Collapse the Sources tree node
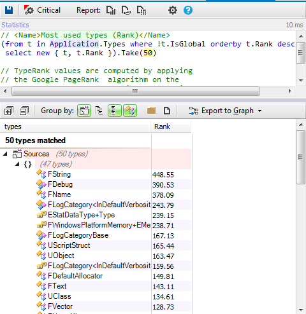This screenshot has width=306, height=314. [5, 154]
